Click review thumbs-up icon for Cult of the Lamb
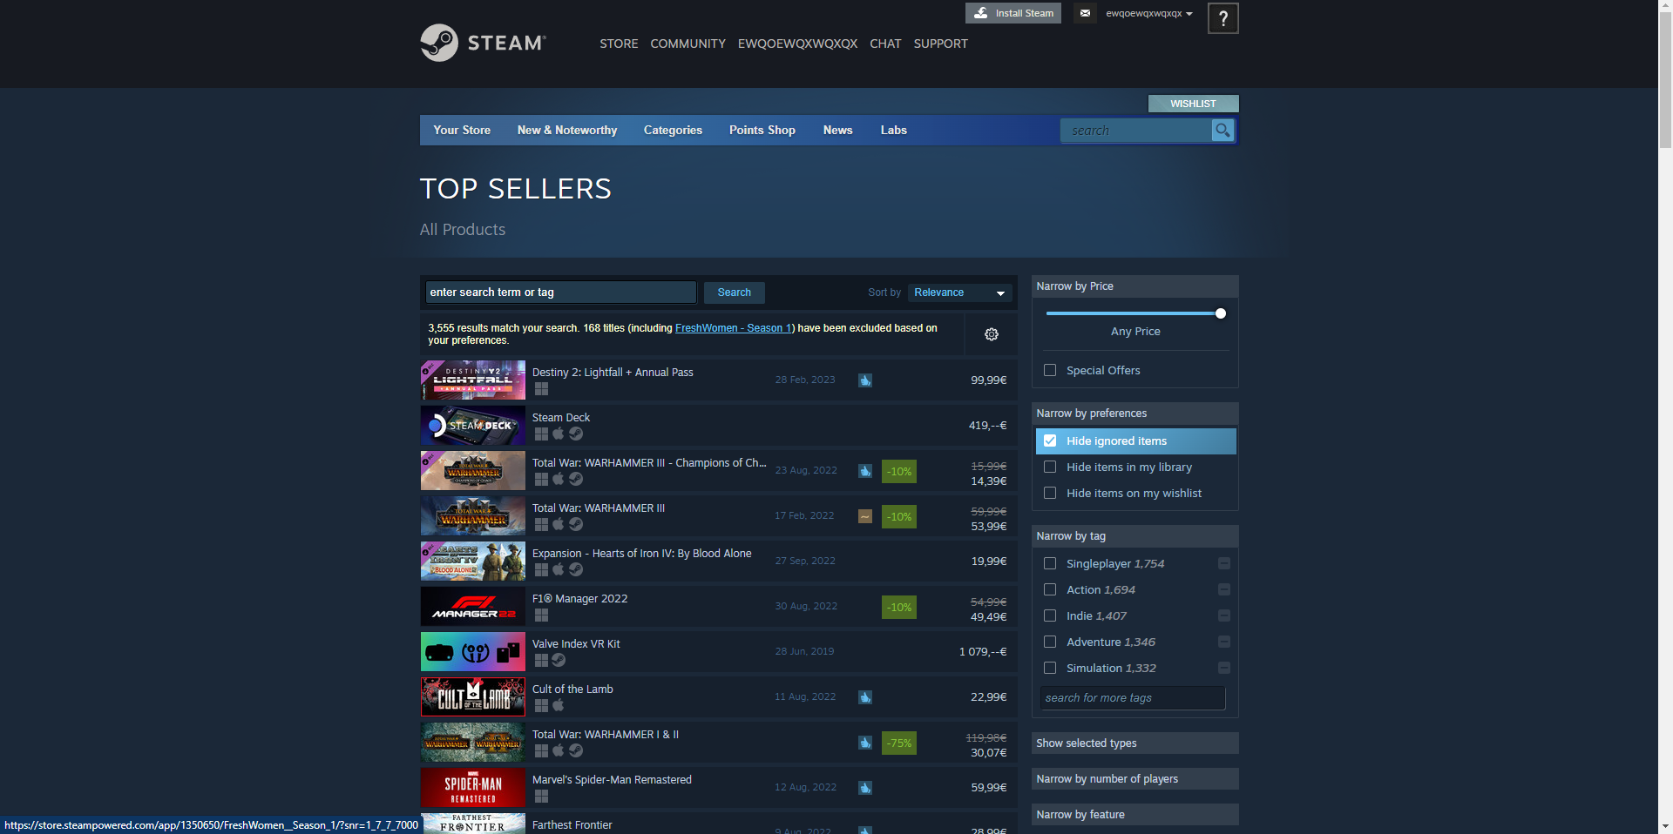 click(865, 697)
